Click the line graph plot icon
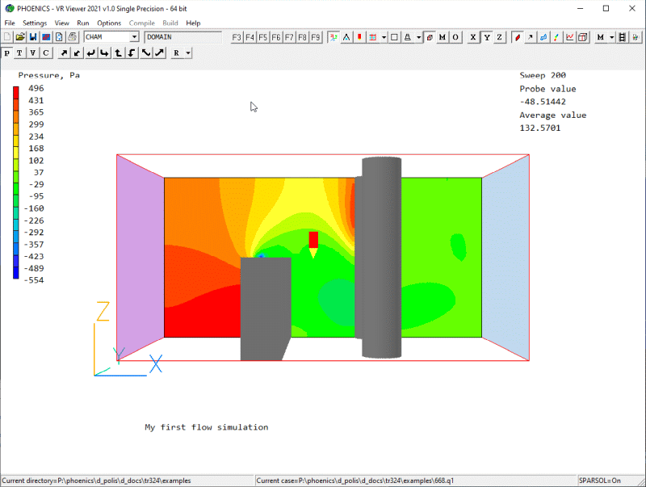The height and width of the screenshot is (487, 646). 570,37
